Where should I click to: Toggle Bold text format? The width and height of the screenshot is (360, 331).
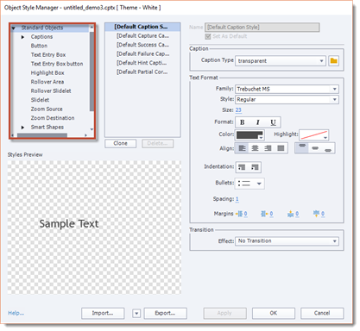pos(243,122)
